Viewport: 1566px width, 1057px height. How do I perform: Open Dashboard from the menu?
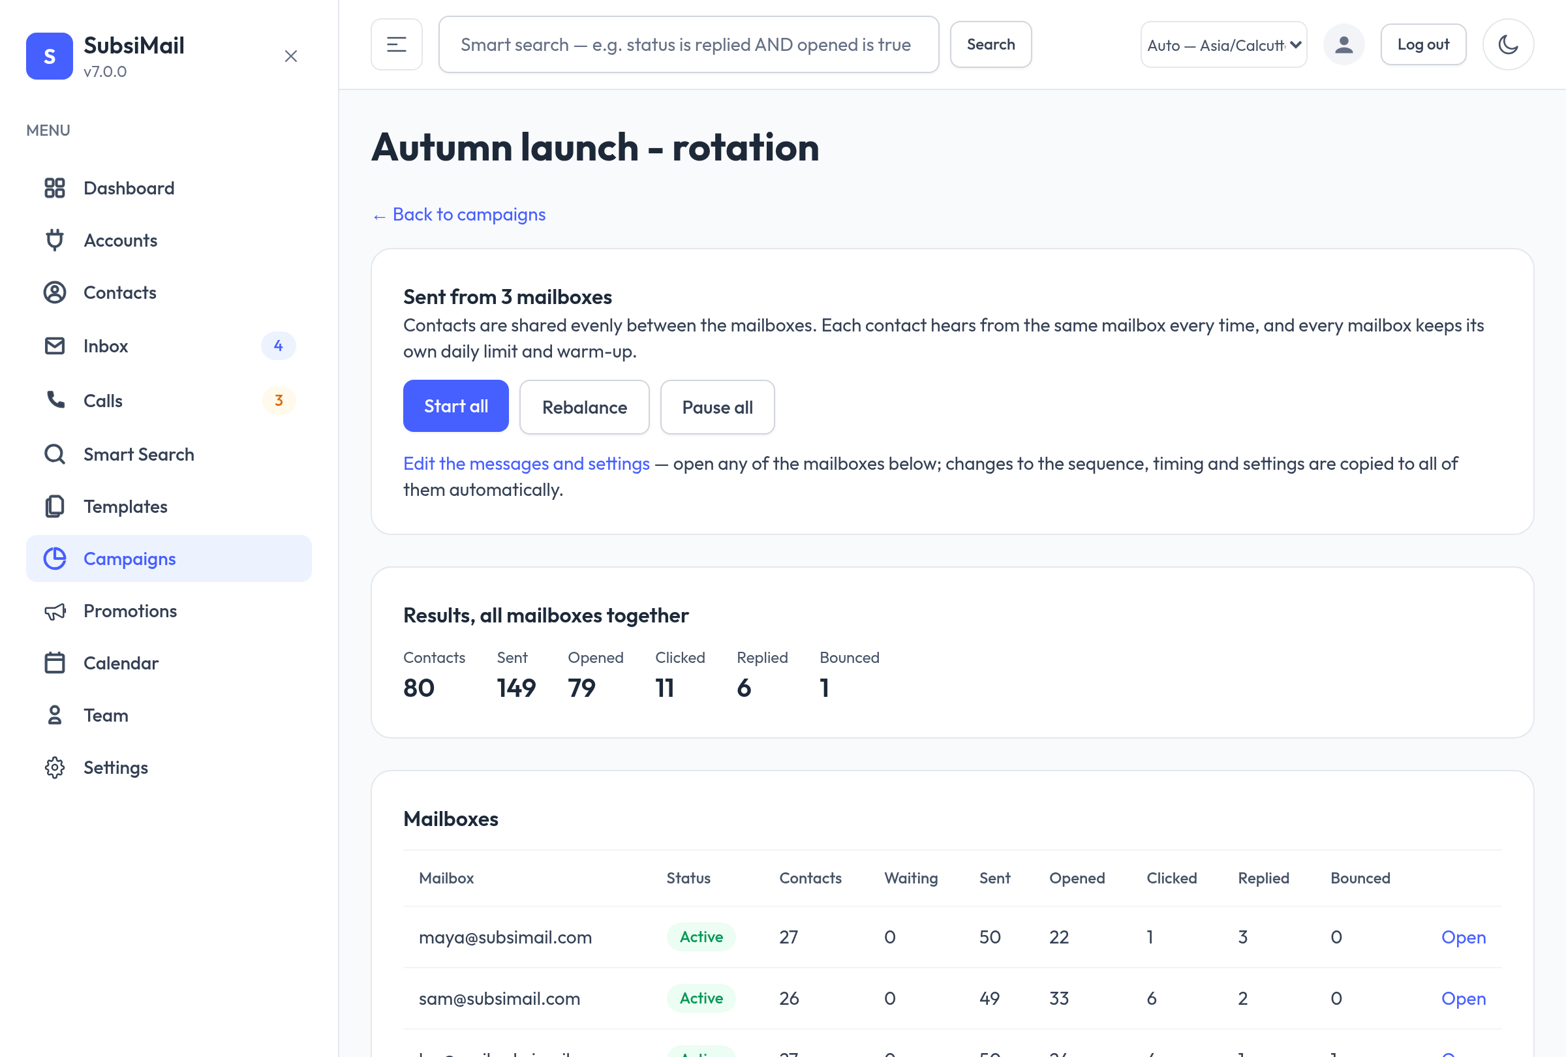pos(168,188)
